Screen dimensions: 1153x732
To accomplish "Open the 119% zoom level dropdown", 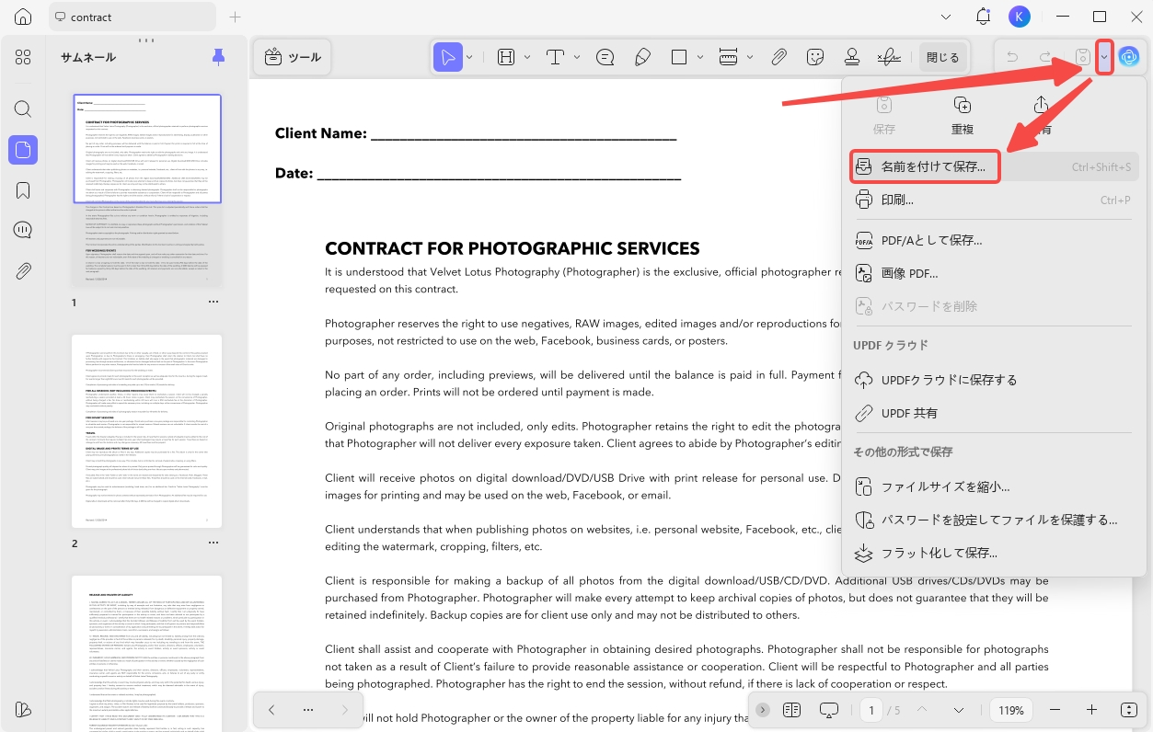I will (x=1011, y=710).
